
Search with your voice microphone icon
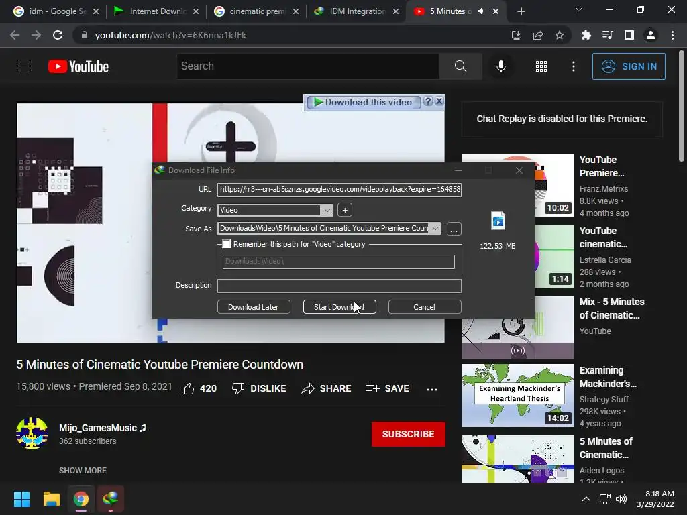coord(501,66)
